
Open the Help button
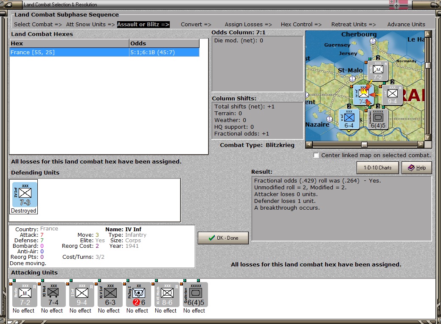pos(416,168)
